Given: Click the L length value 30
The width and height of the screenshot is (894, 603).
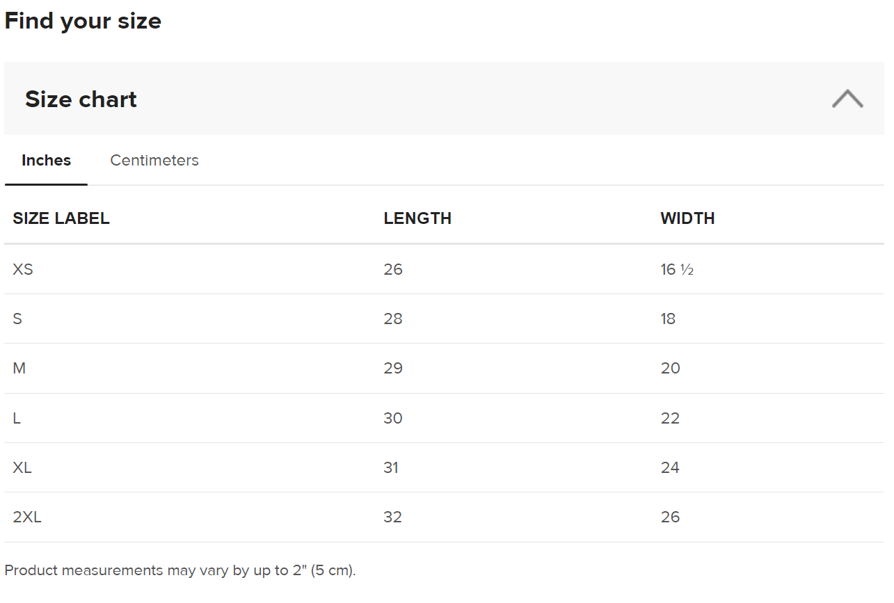Looking at the screenshot, I should (x=393, y=418).
